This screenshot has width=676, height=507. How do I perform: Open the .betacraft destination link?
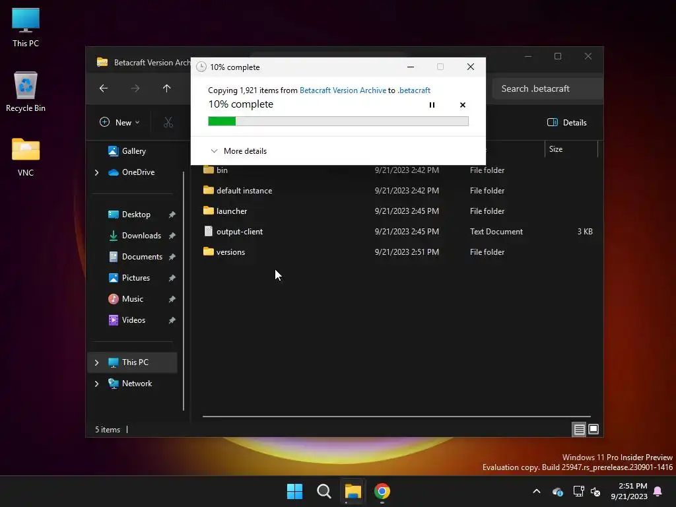(414, 90)
